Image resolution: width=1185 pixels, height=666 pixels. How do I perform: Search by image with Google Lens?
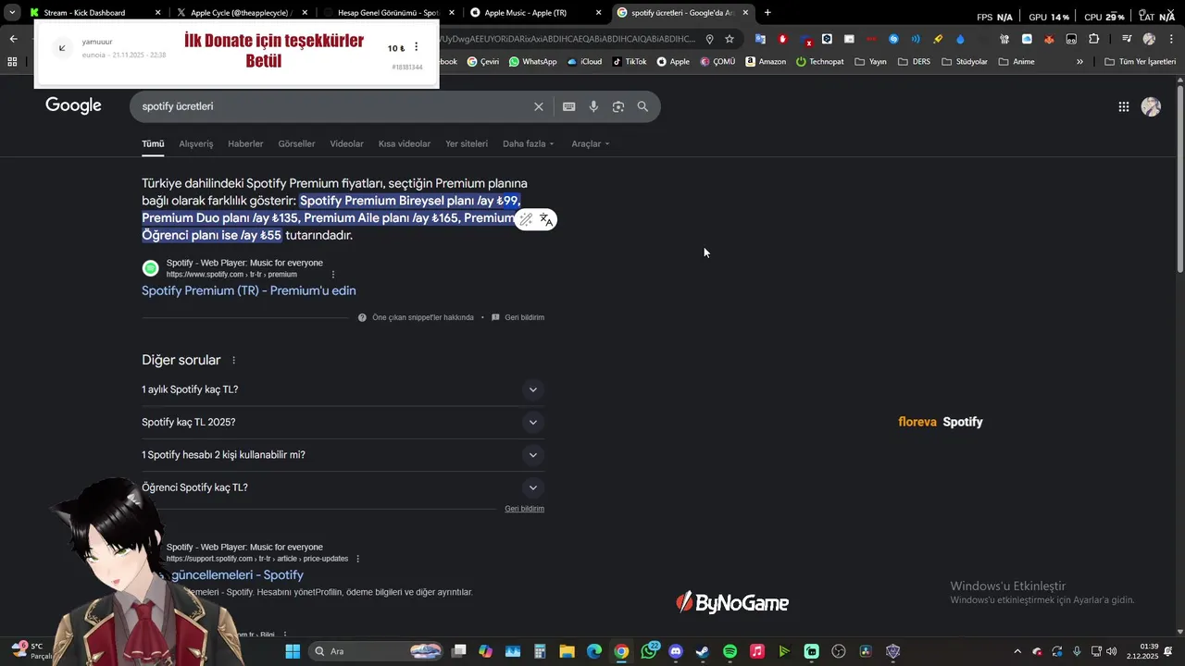point(618,106)
